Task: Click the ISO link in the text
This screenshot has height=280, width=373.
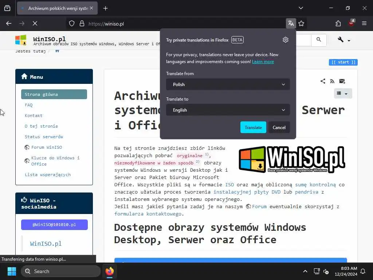Action: pyautogui.click(x=229, y=185)
